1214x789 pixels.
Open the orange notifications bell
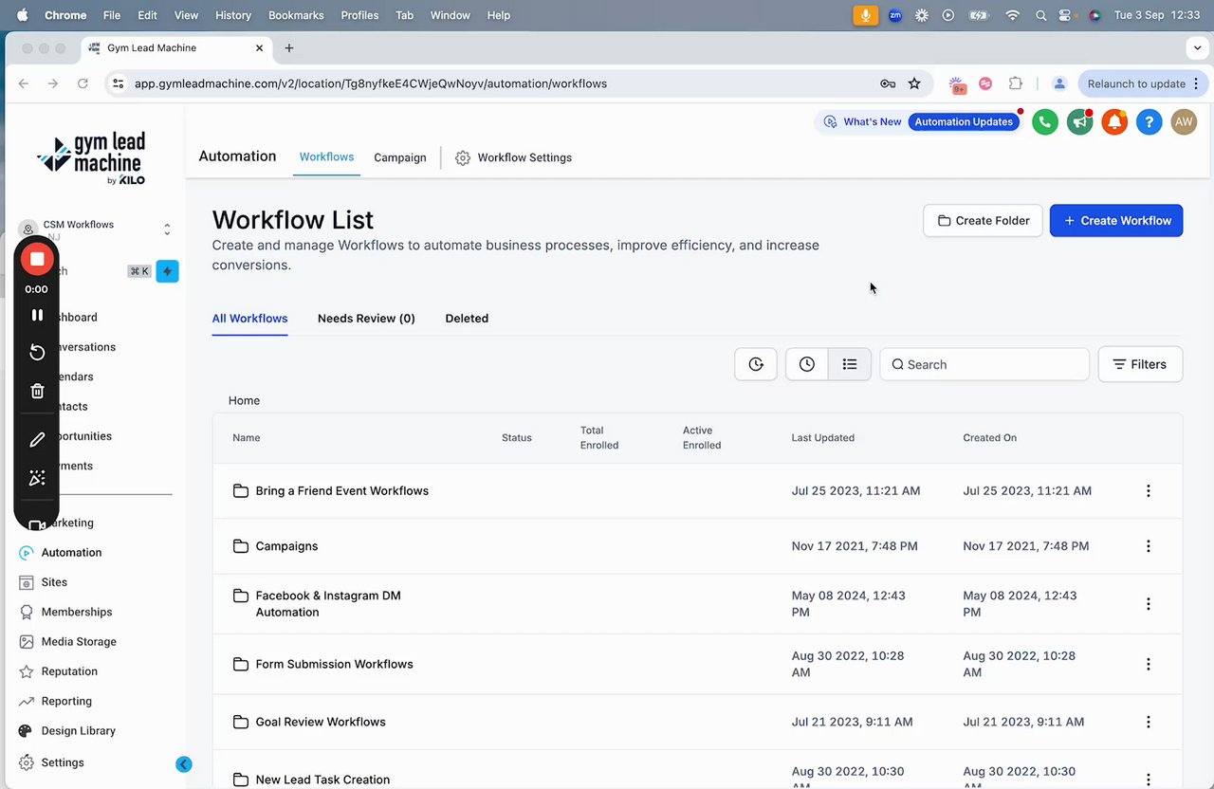1114,121
